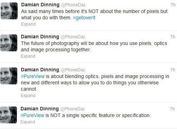
Task: Open 7h timestamp of the third tweet
Action: tap(173, 70)
